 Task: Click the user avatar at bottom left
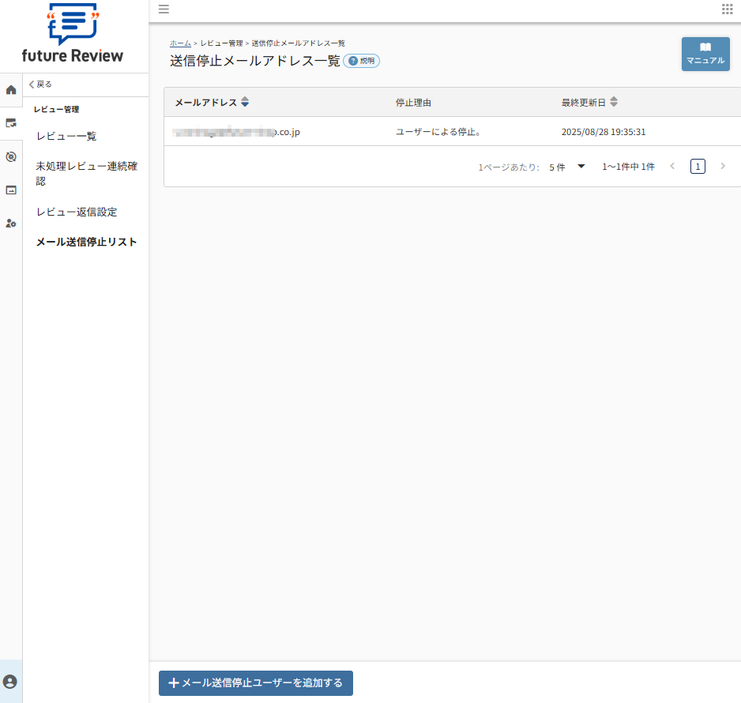click(x=10, y=682)
